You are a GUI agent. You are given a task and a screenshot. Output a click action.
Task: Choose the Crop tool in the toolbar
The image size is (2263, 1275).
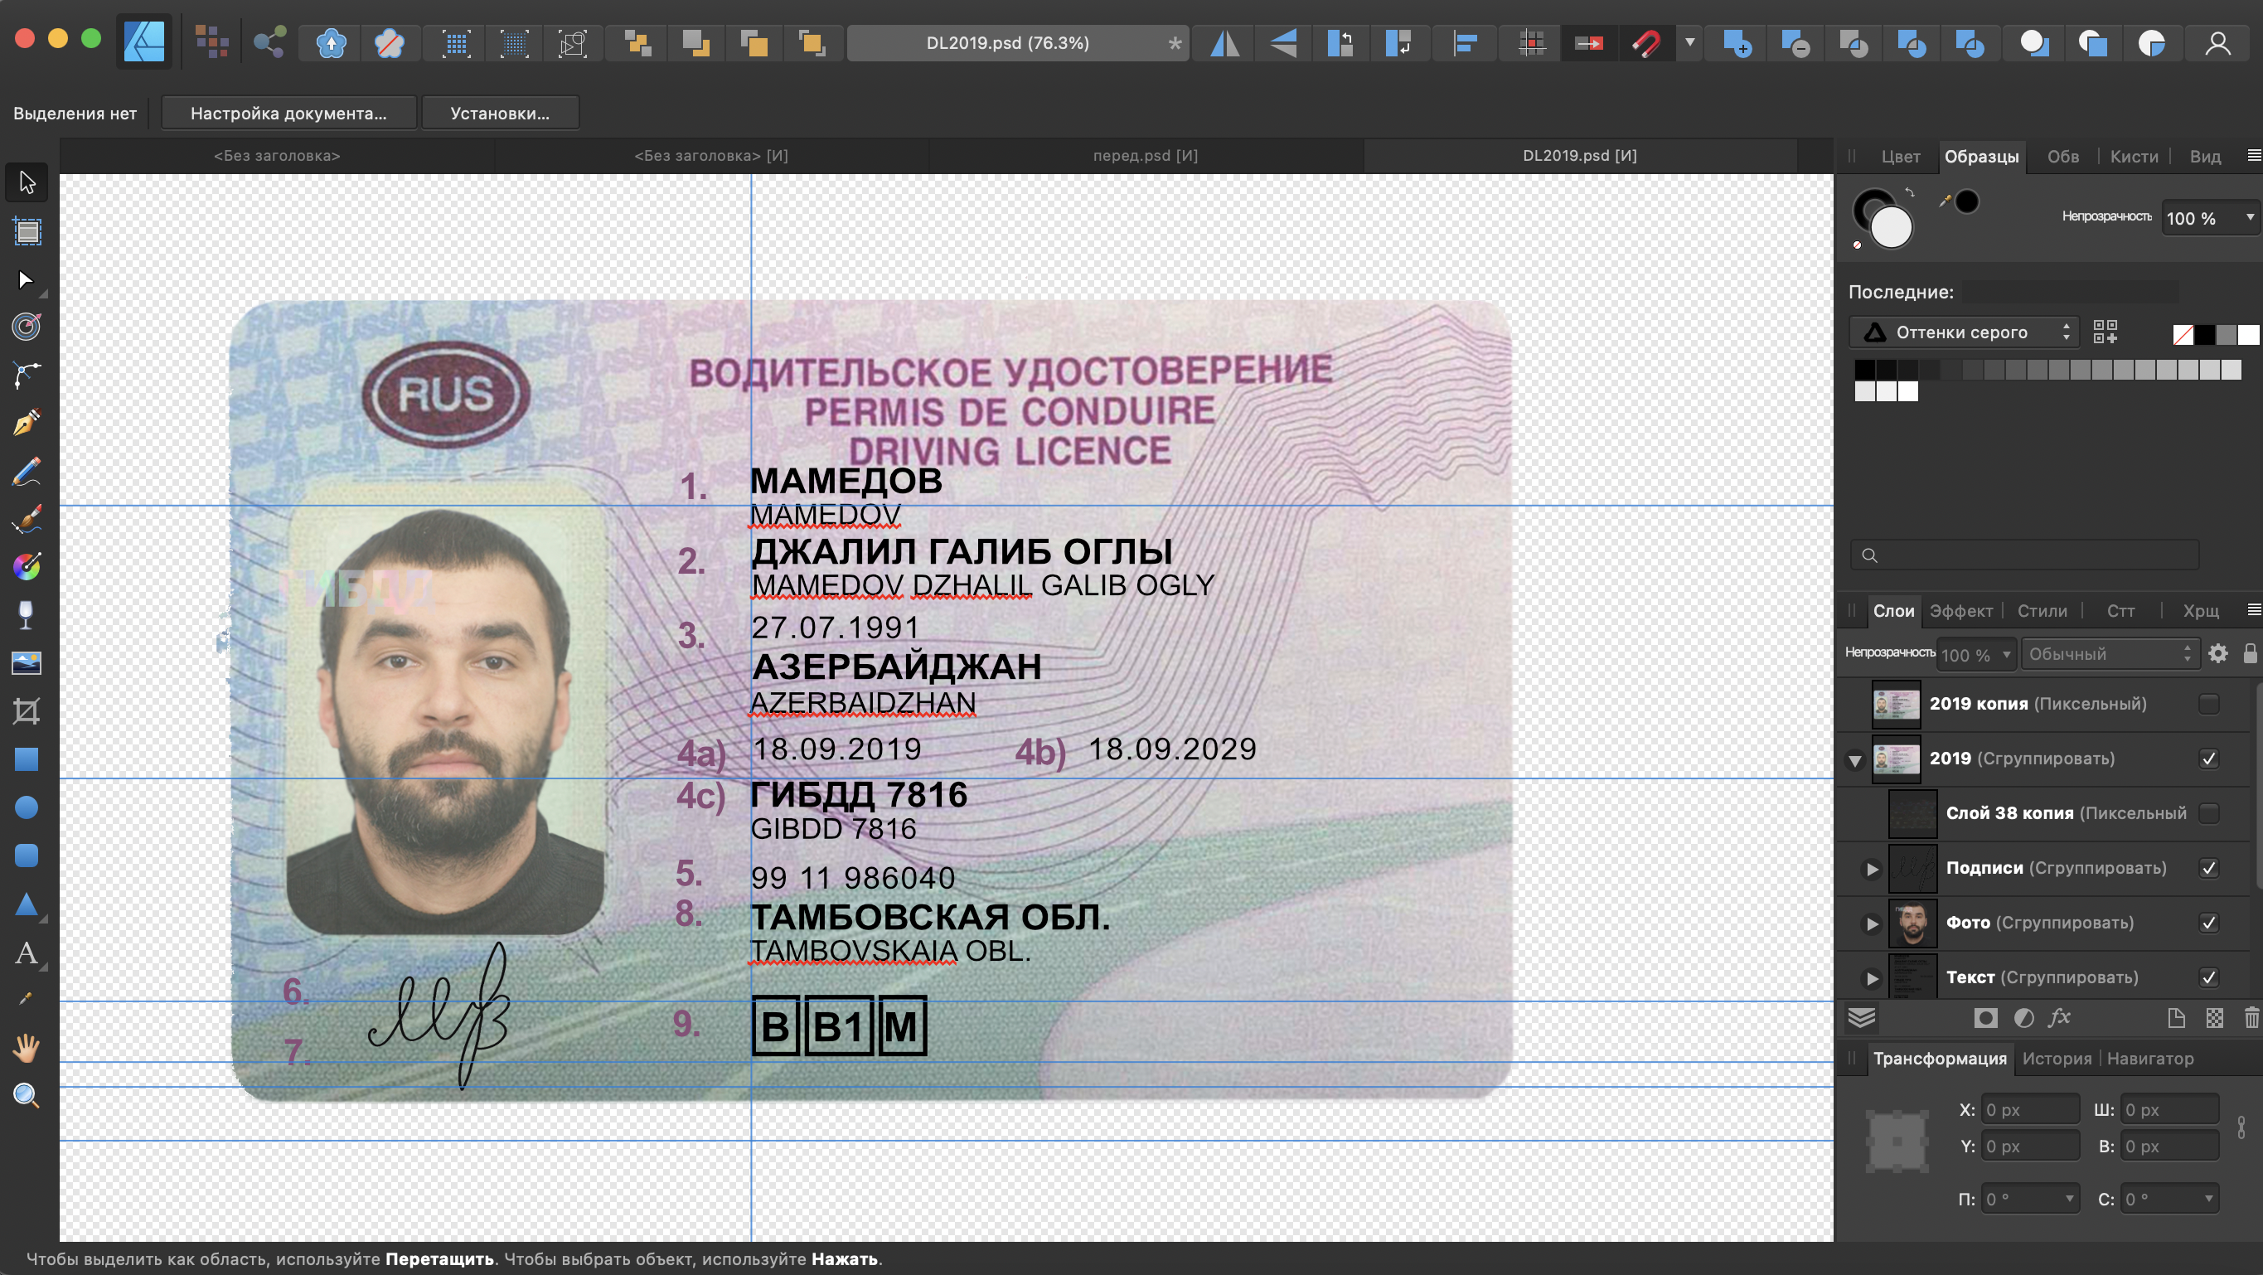coord(27,711)
